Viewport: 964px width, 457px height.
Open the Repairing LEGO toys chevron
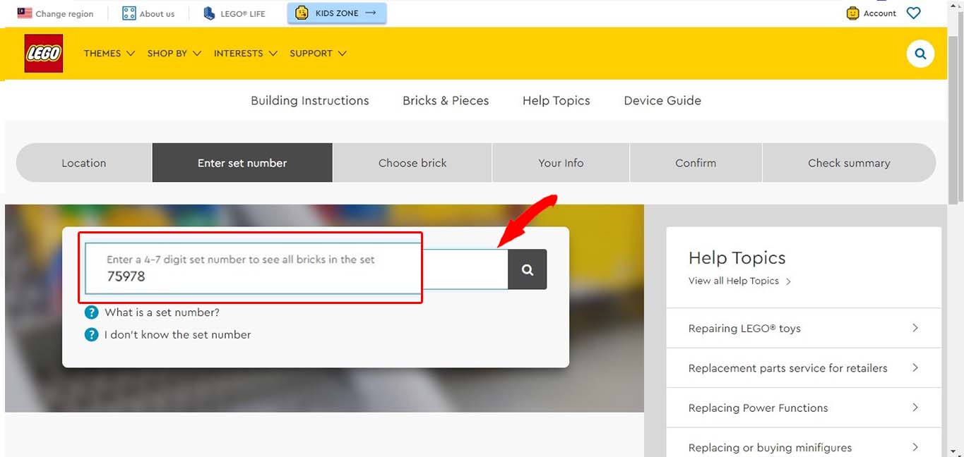[915, 328]
